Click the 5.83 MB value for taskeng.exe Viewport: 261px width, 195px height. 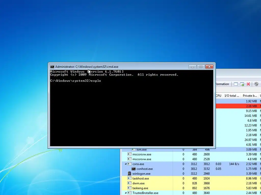(x=251, y=188)
